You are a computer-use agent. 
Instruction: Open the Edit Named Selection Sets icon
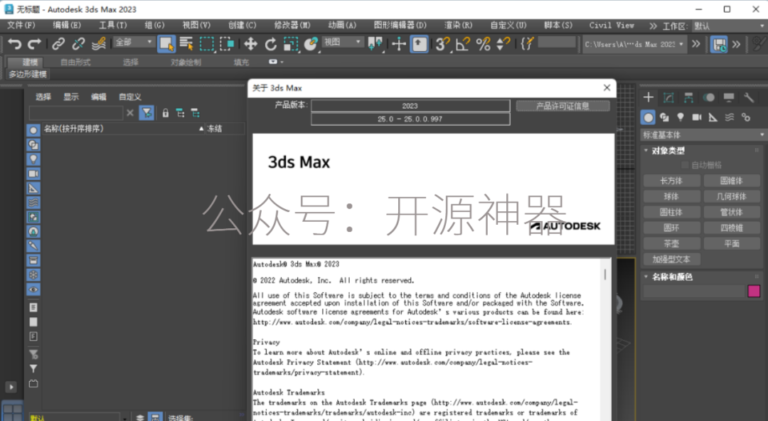coord(527,44)
